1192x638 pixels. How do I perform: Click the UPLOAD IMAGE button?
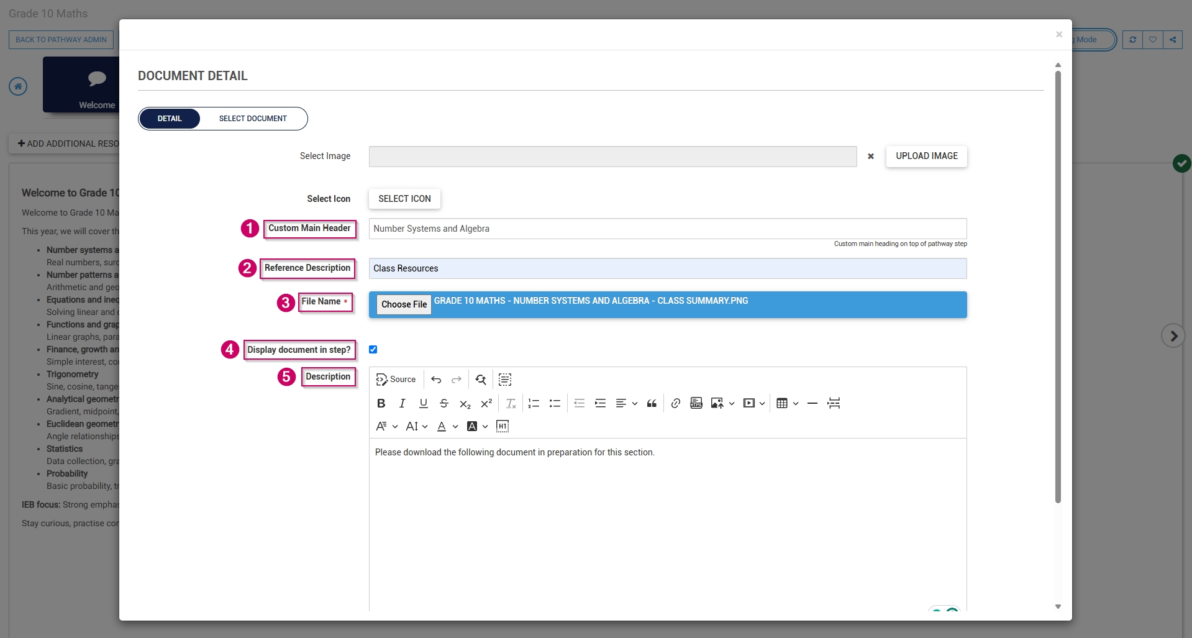pyautogui.click(x=927, y=156)
